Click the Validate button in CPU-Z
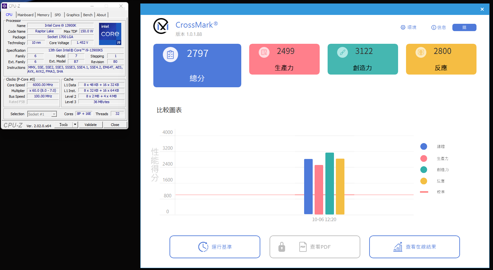493x270 pixels. point(90,125)
